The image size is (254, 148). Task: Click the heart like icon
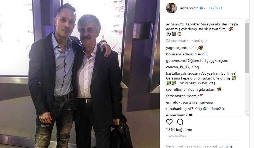click(169, 122)
